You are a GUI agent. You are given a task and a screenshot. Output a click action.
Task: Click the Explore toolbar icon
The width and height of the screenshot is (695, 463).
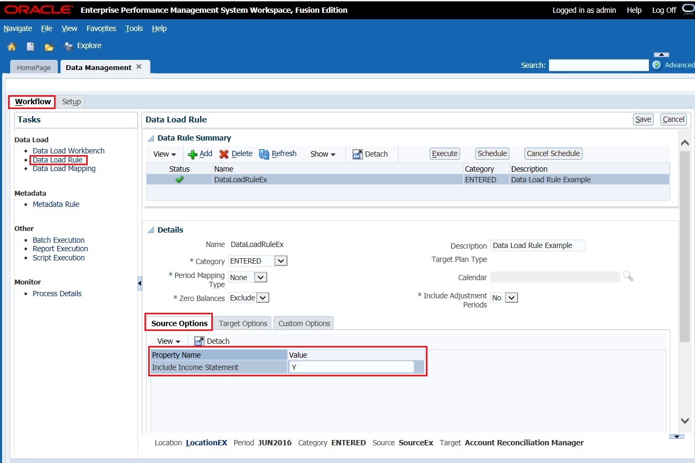[x=68, y=47]
